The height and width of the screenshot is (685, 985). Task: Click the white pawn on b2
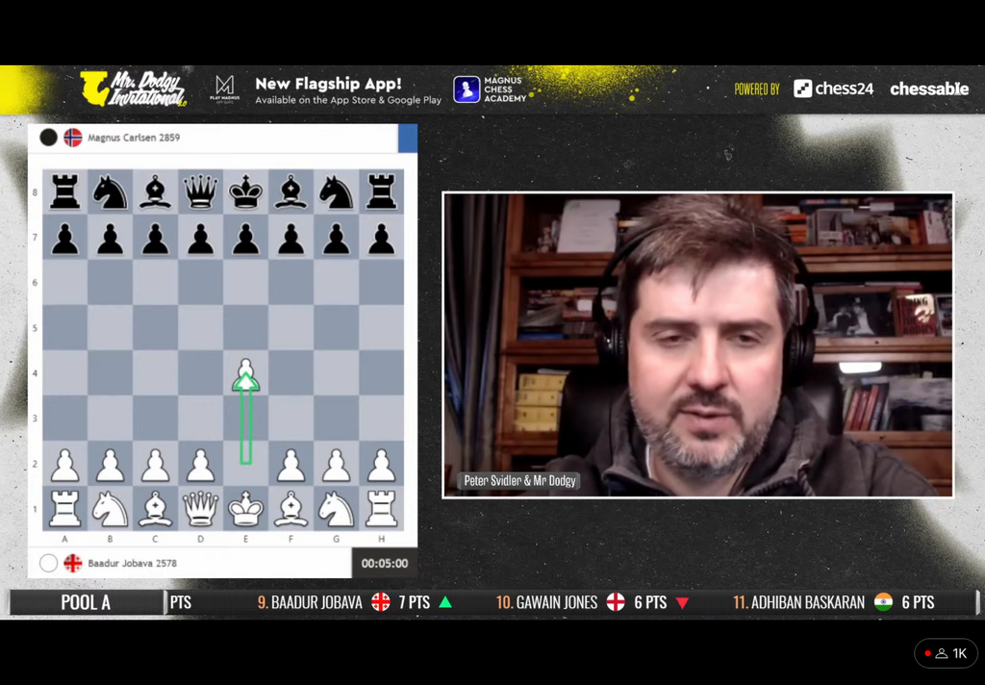click(110, 463)
